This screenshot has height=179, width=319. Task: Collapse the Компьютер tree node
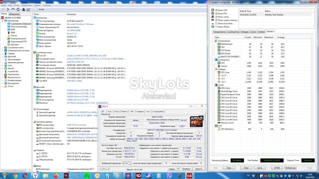tap(2, 21)
